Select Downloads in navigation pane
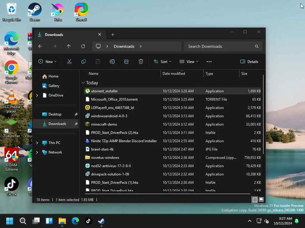This screenshot has height=228, width=305. [x=56, y=124]
